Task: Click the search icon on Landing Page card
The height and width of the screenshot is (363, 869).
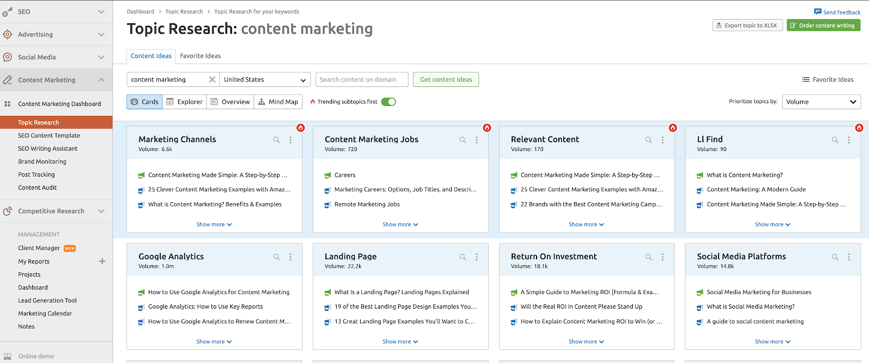Action: 463,257
